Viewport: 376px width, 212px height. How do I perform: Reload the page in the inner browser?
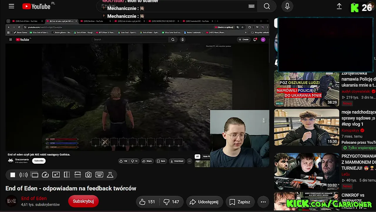19,27
